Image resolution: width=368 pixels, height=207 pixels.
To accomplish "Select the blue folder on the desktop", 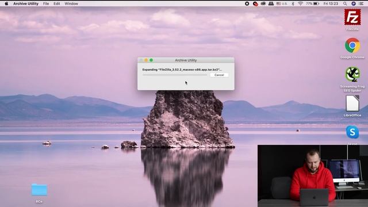I will (39, 190).
